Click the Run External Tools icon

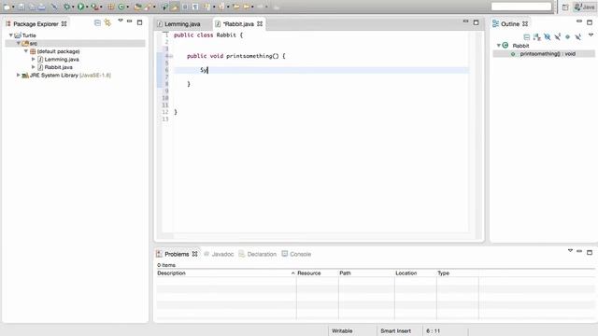point(94,7)
